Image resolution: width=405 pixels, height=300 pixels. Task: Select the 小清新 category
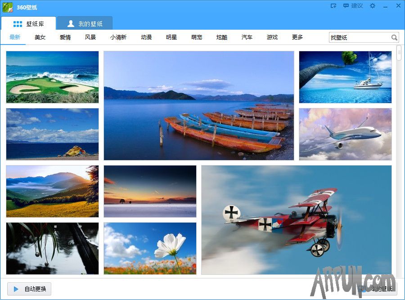[118, 37]
